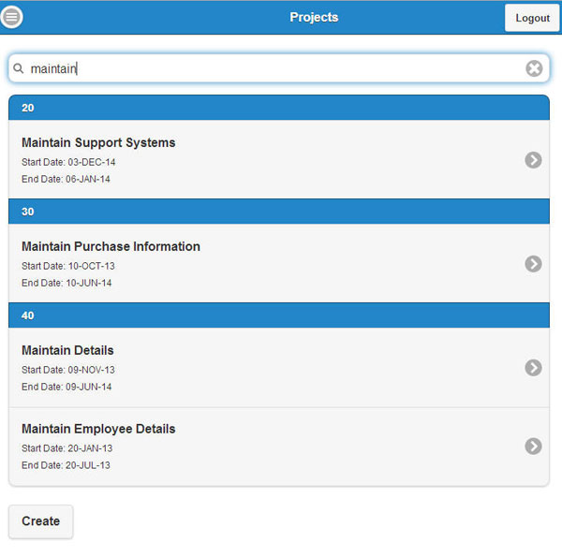The width and height of the screenshot is (562, 557).
Task: Click arrow icon for Maintain Support Systems
Action: pos(533,160)
